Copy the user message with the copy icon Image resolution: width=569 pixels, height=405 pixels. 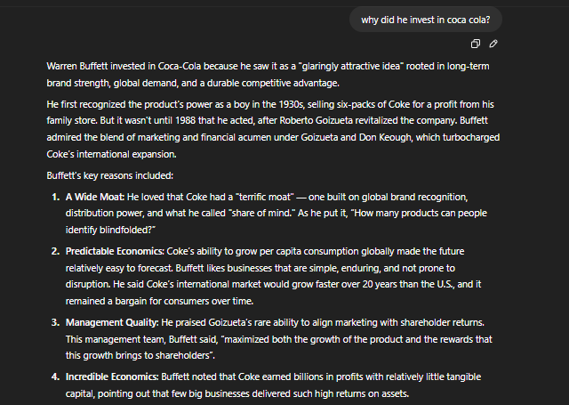[x=476, y=44]
